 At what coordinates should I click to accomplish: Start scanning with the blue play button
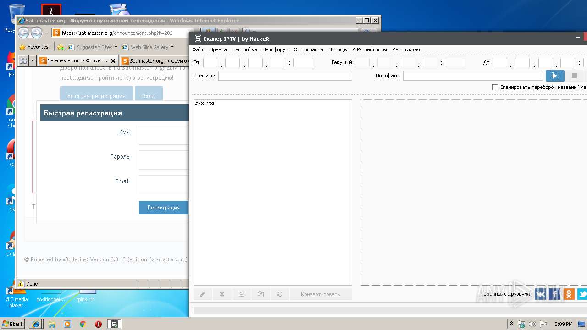point(554,76)
